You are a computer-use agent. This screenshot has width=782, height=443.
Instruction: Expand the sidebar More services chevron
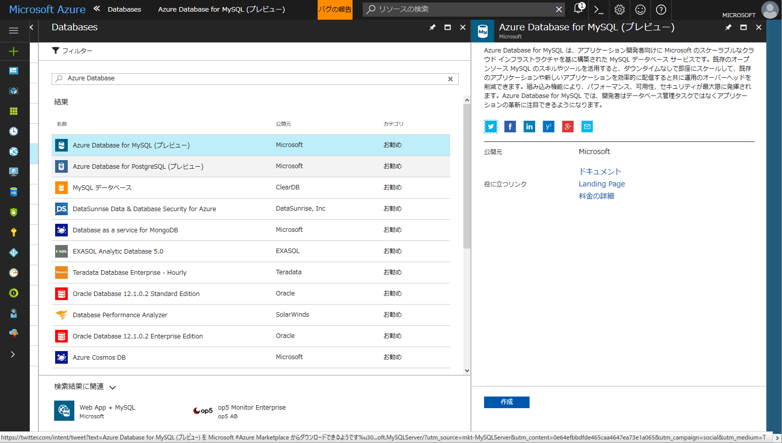coord(13,354)
